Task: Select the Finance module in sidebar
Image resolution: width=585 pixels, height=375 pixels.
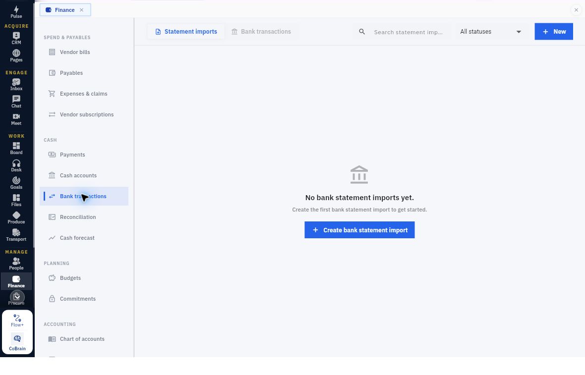Action: point(16,281)
